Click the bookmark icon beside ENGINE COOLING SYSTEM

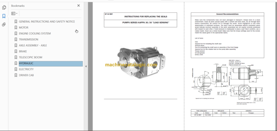[x=16, y=34]
